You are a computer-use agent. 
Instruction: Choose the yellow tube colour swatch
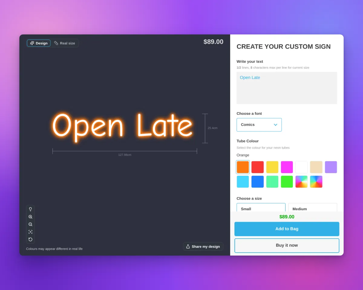tap(272, 167)
